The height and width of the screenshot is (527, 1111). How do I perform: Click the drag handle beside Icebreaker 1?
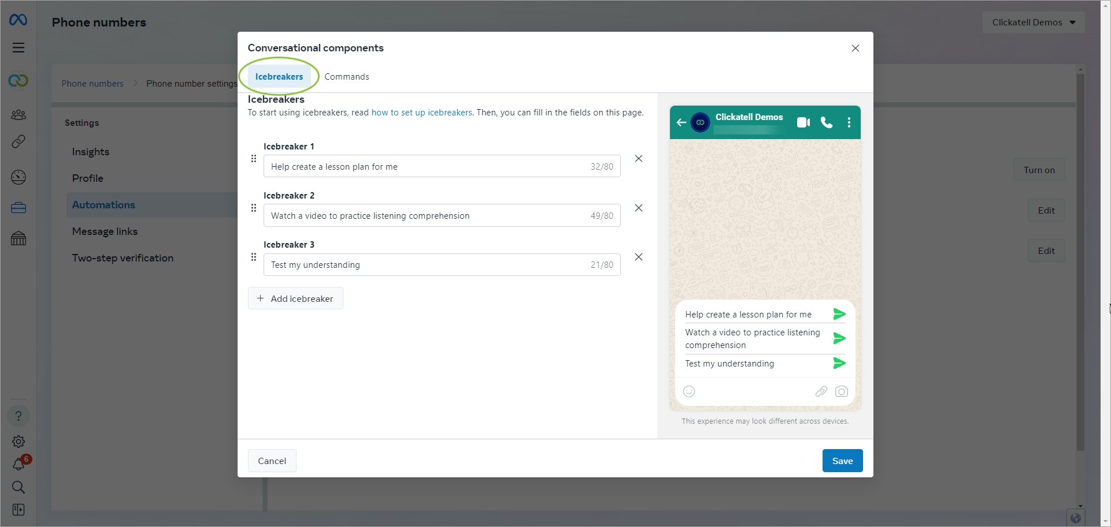(253, 159)
